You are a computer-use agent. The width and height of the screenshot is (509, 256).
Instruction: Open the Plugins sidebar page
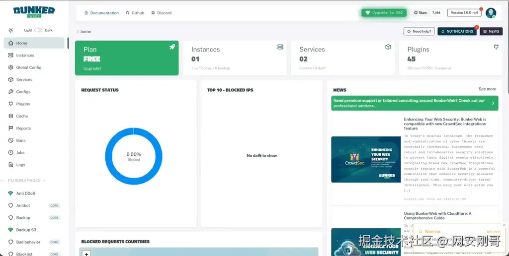pos(34,104)
